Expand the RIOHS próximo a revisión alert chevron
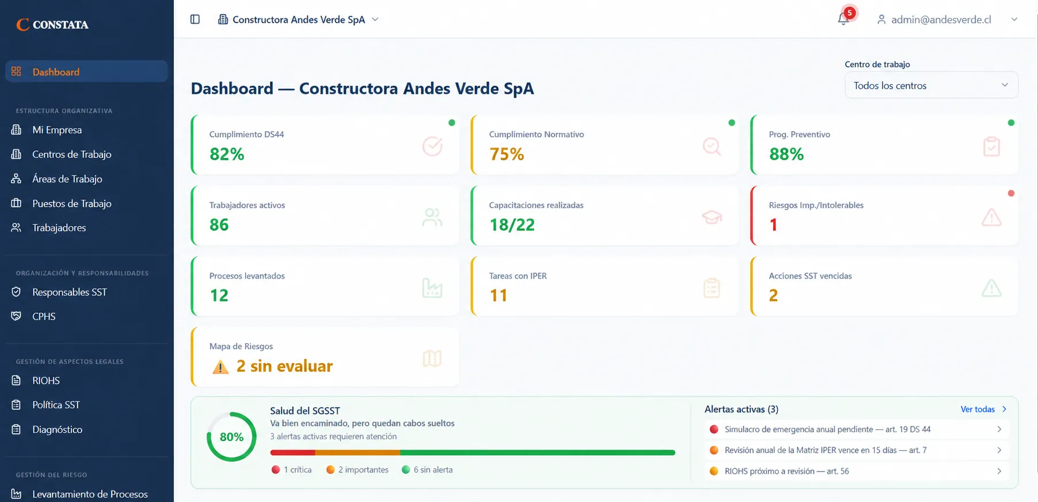This screenshot has height=502, width=1038. [x=999, y=471]
